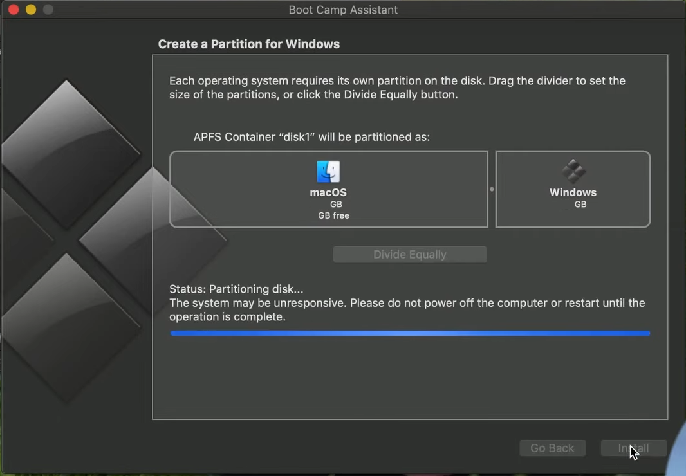
Task: Click the Windows Boot Camp partition icon
Action: coord(573,171)
